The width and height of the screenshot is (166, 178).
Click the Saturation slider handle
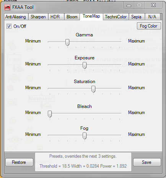point(93,89)
